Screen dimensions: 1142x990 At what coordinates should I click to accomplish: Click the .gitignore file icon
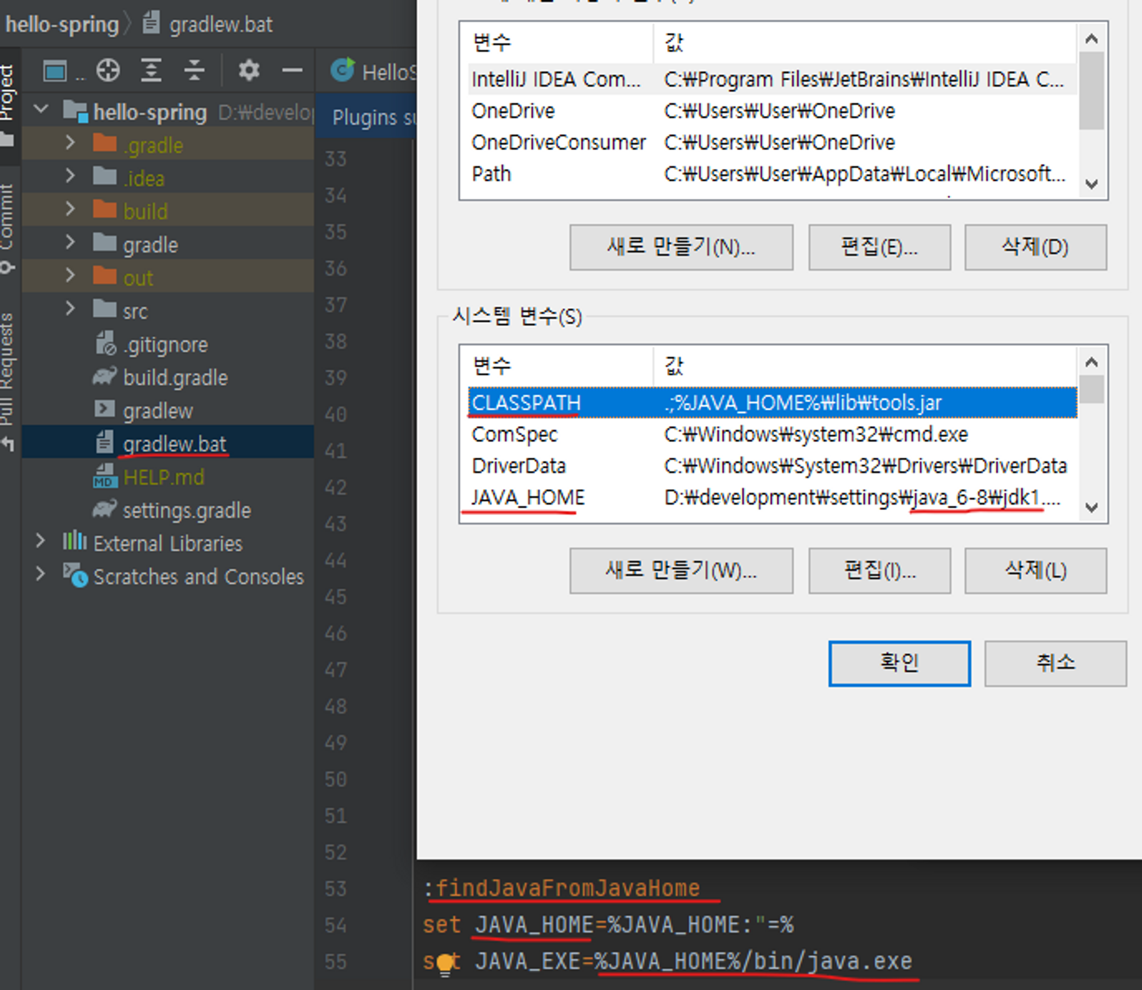coord(106,344)
